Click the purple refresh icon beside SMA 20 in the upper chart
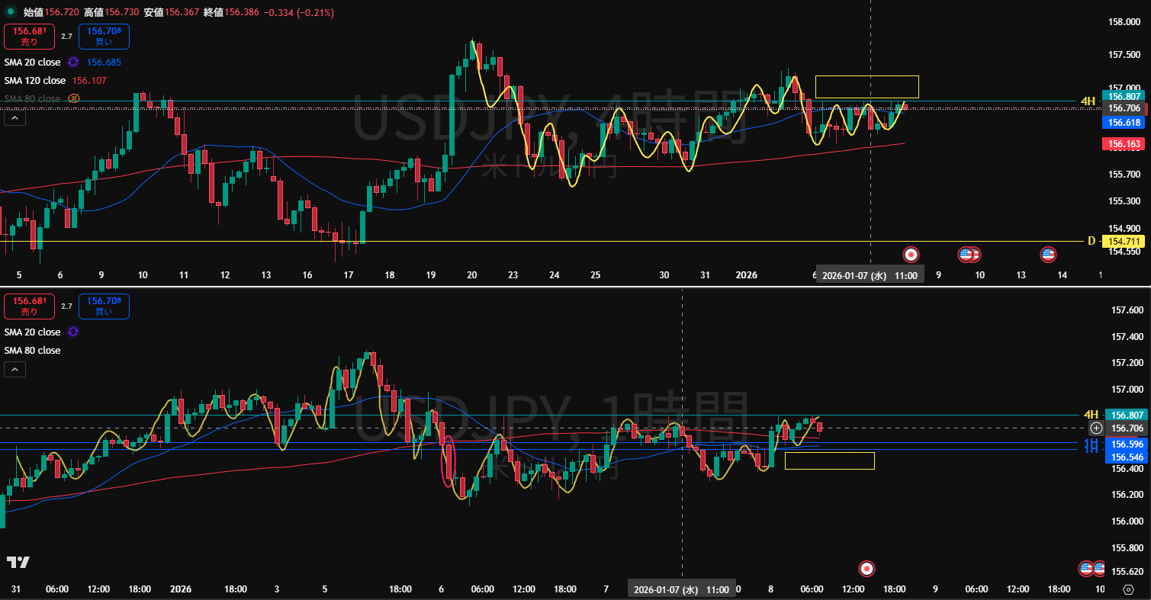Image resolution: width=1151 pixels, height=600 pixels. (73, 62)
